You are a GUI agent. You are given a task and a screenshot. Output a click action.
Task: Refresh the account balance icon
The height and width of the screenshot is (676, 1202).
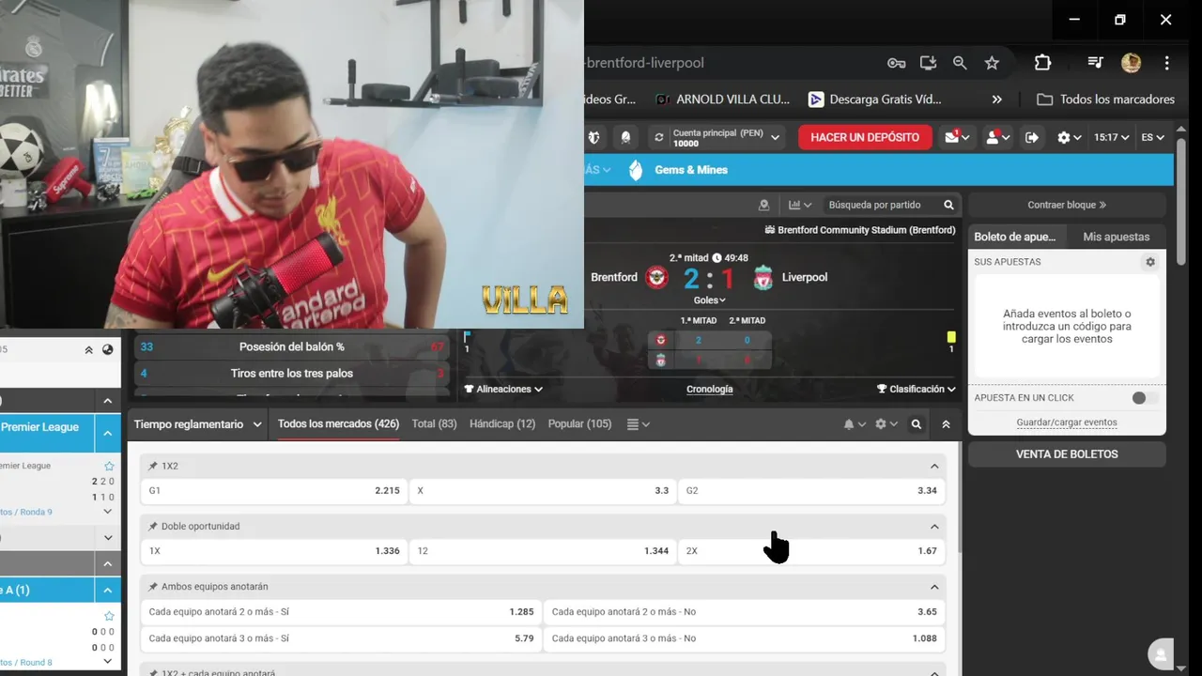(659, 137)
